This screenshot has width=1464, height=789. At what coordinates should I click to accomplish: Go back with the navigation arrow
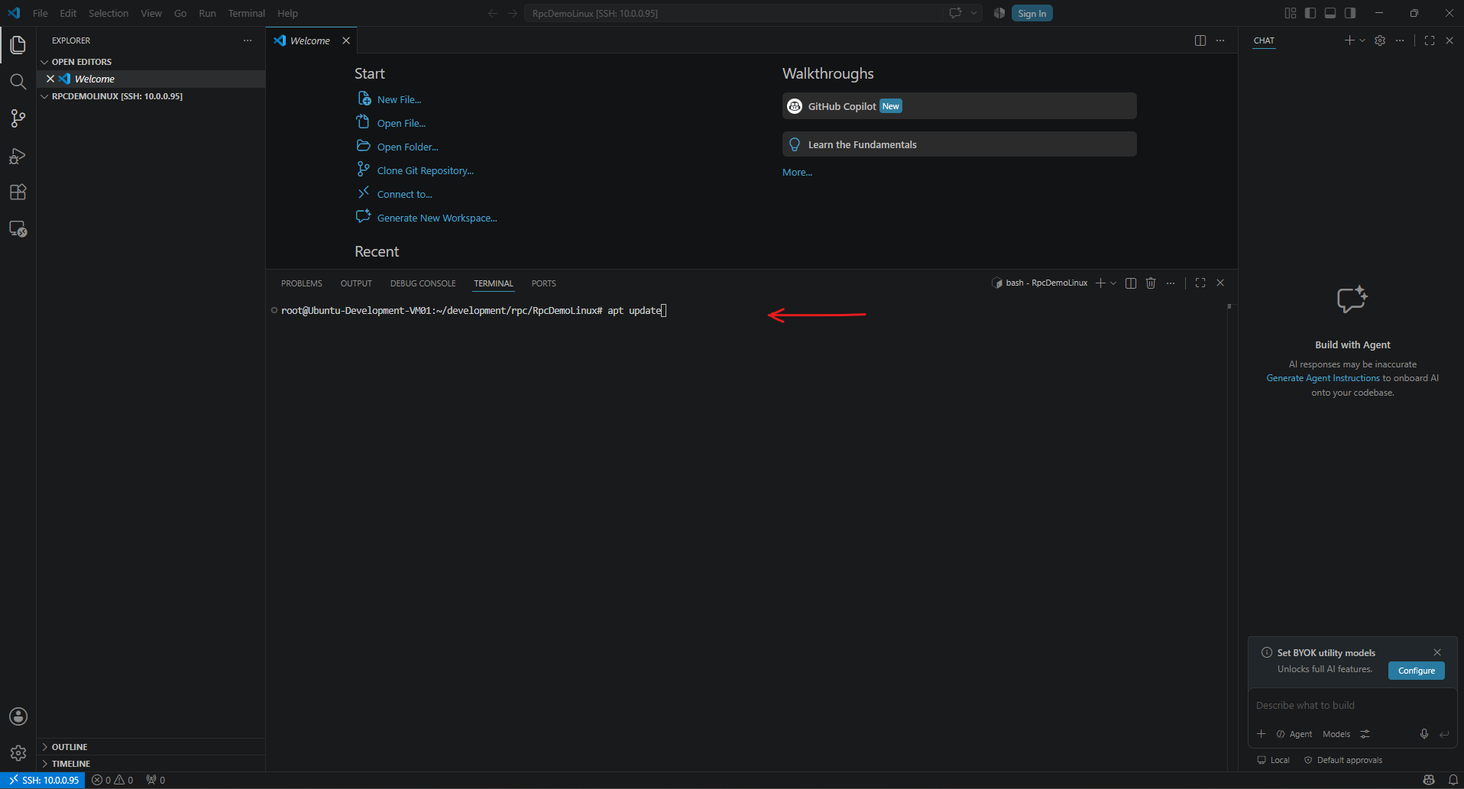pos(493,13)
